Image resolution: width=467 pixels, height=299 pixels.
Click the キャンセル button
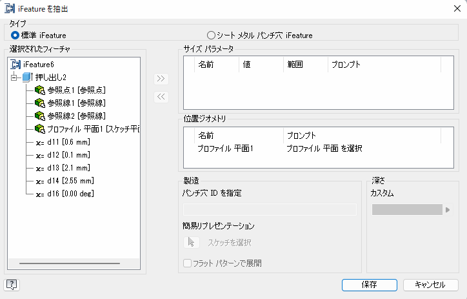coord(431,285)
